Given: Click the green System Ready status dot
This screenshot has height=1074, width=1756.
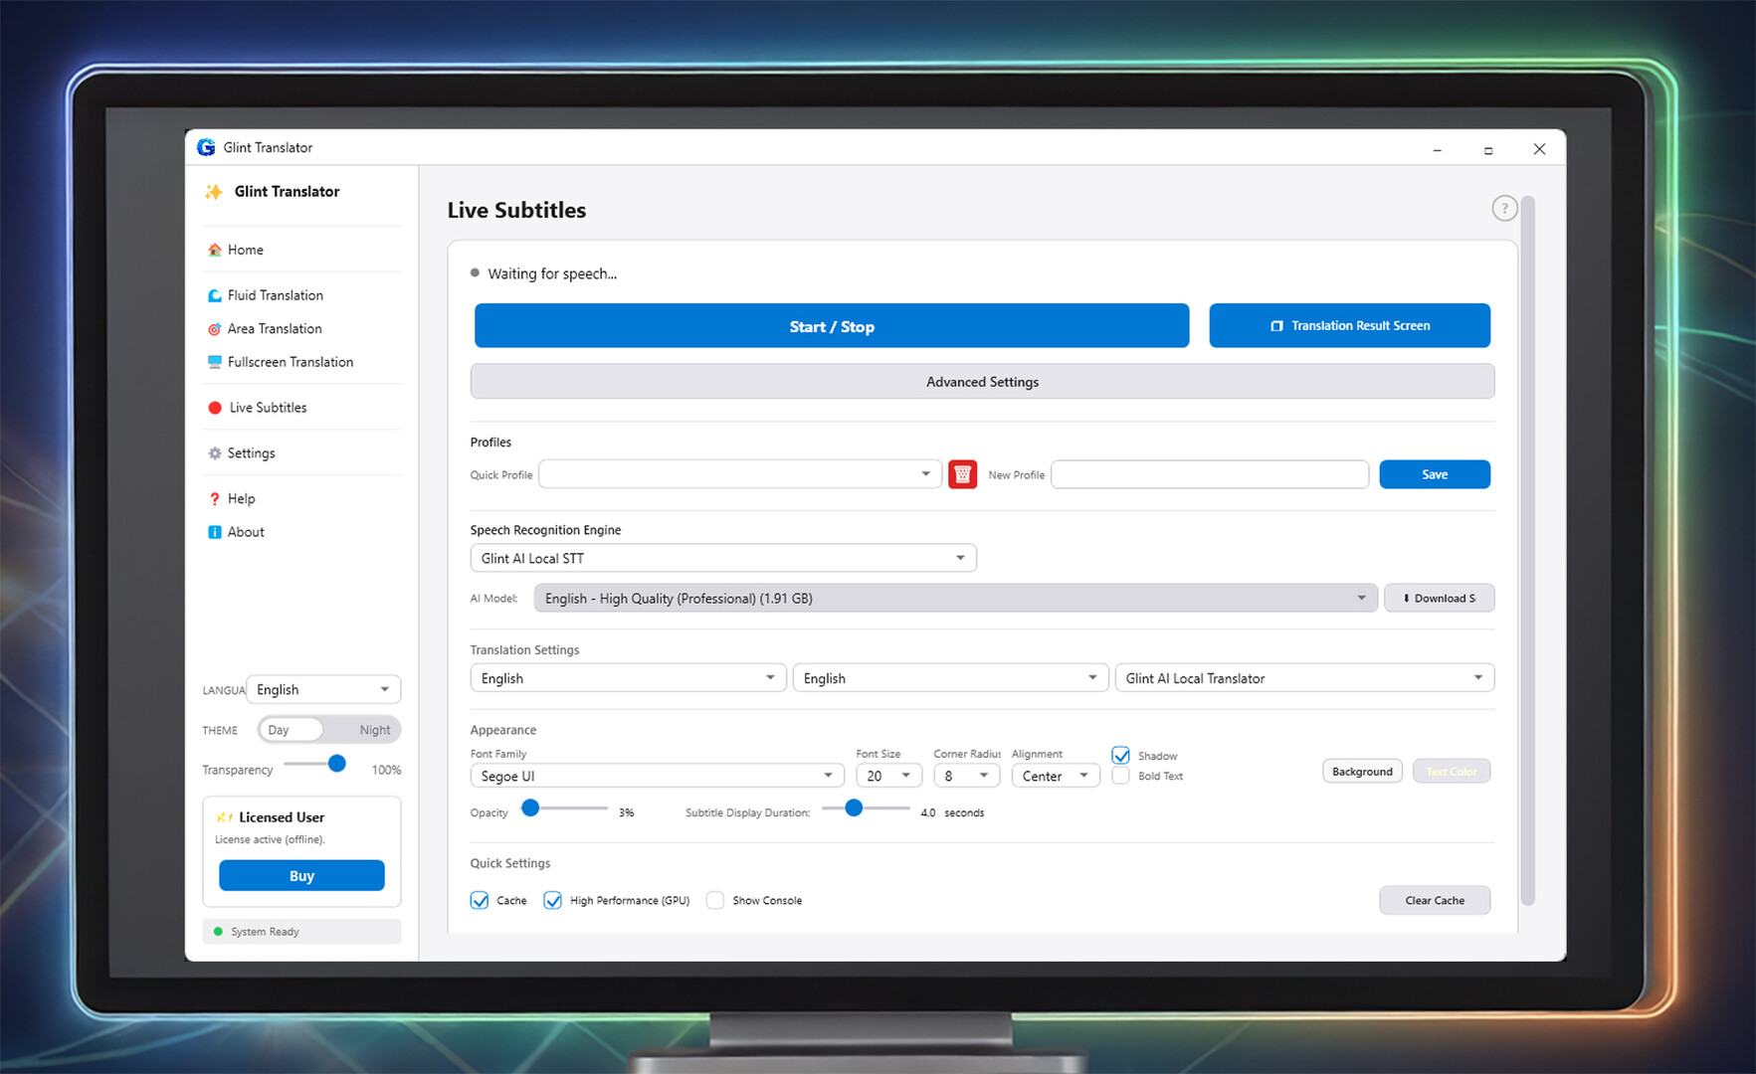Looking at the screenshot, I should [218, 932].
